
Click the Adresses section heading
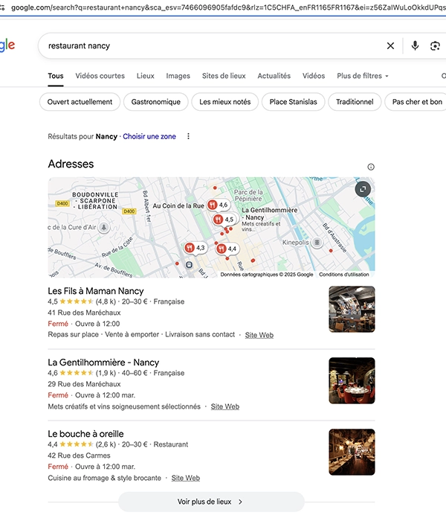click(71, 164)
